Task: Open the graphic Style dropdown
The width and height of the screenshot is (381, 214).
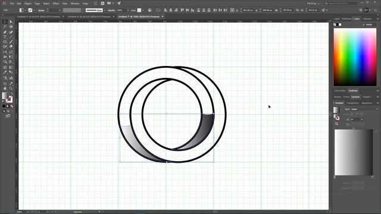Action: [x=143, y=10]
